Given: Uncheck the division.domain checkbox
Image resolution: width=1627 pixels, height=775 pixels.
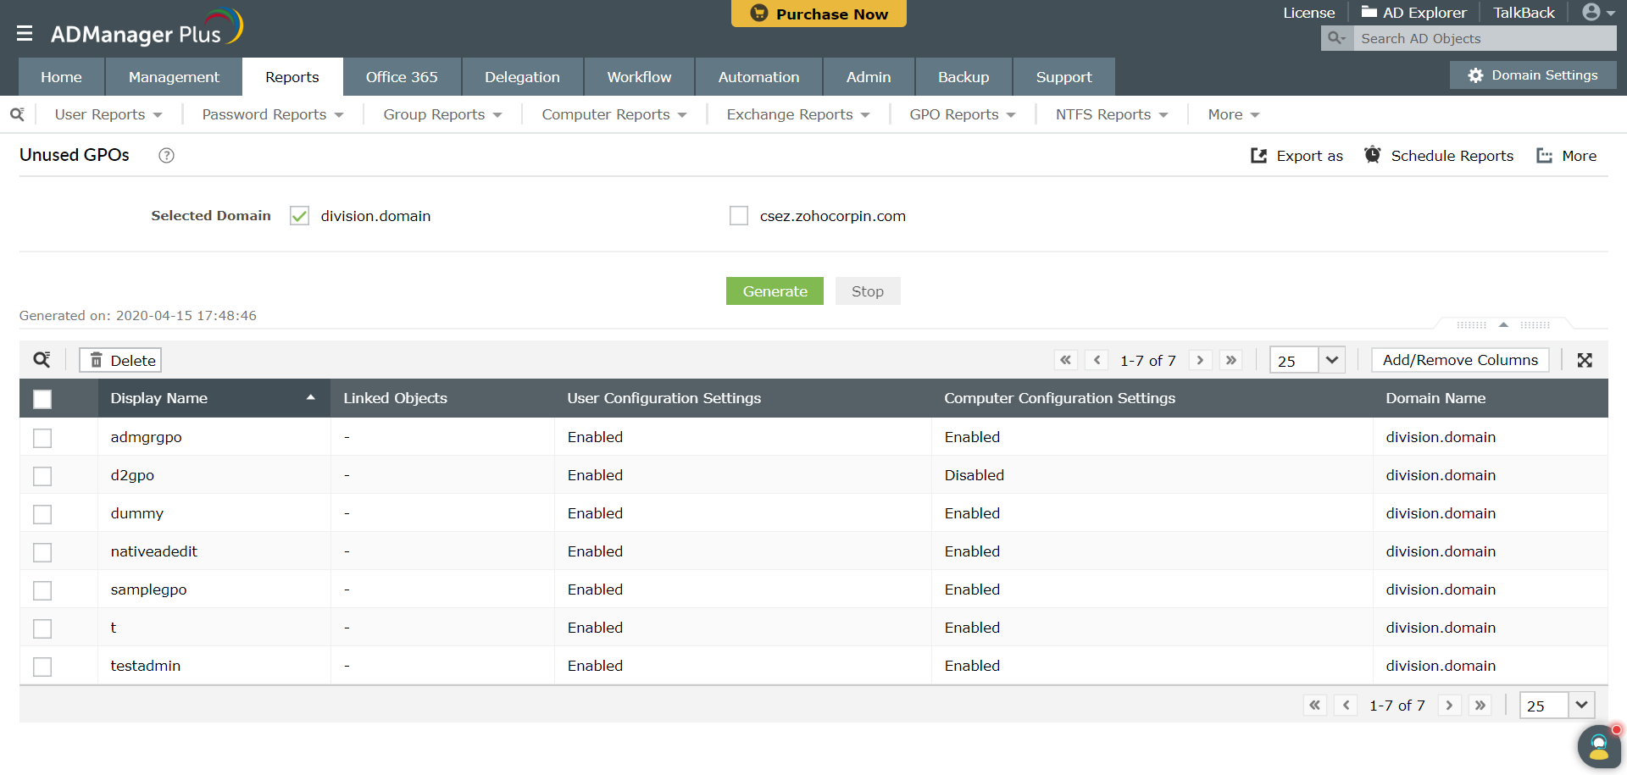Looking at the screenshot, I should tap(299, 216).
